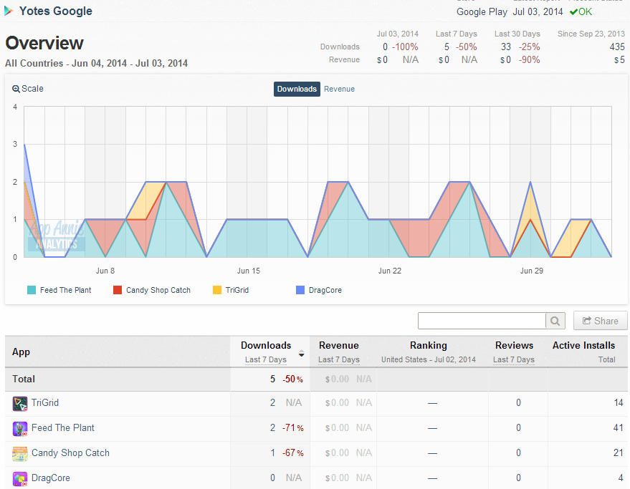This screenshot has height=489, width=630.
Task: Switch to the Revenue chart tab
Action: tap(339, 89)
